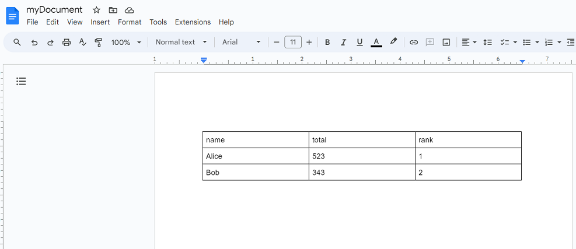Run spelling and grammar check
This screenshot has height=249, width=576.
click(83, 42)
